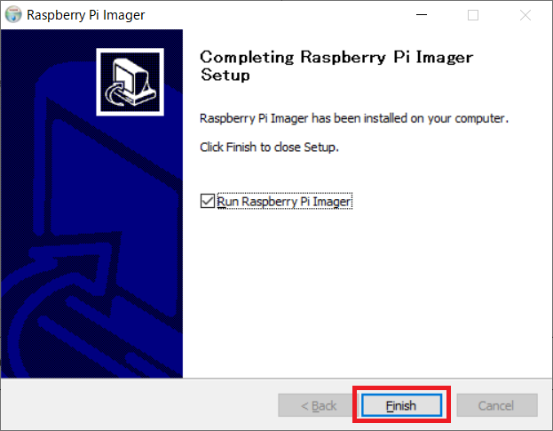Click the word 'Setup' in the heading

(x=225, y=75)
